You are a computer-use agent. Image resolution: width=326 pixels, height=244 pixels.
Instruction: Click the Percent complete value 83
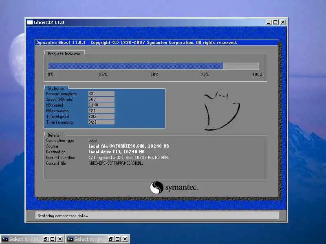[x=101, y=94]
